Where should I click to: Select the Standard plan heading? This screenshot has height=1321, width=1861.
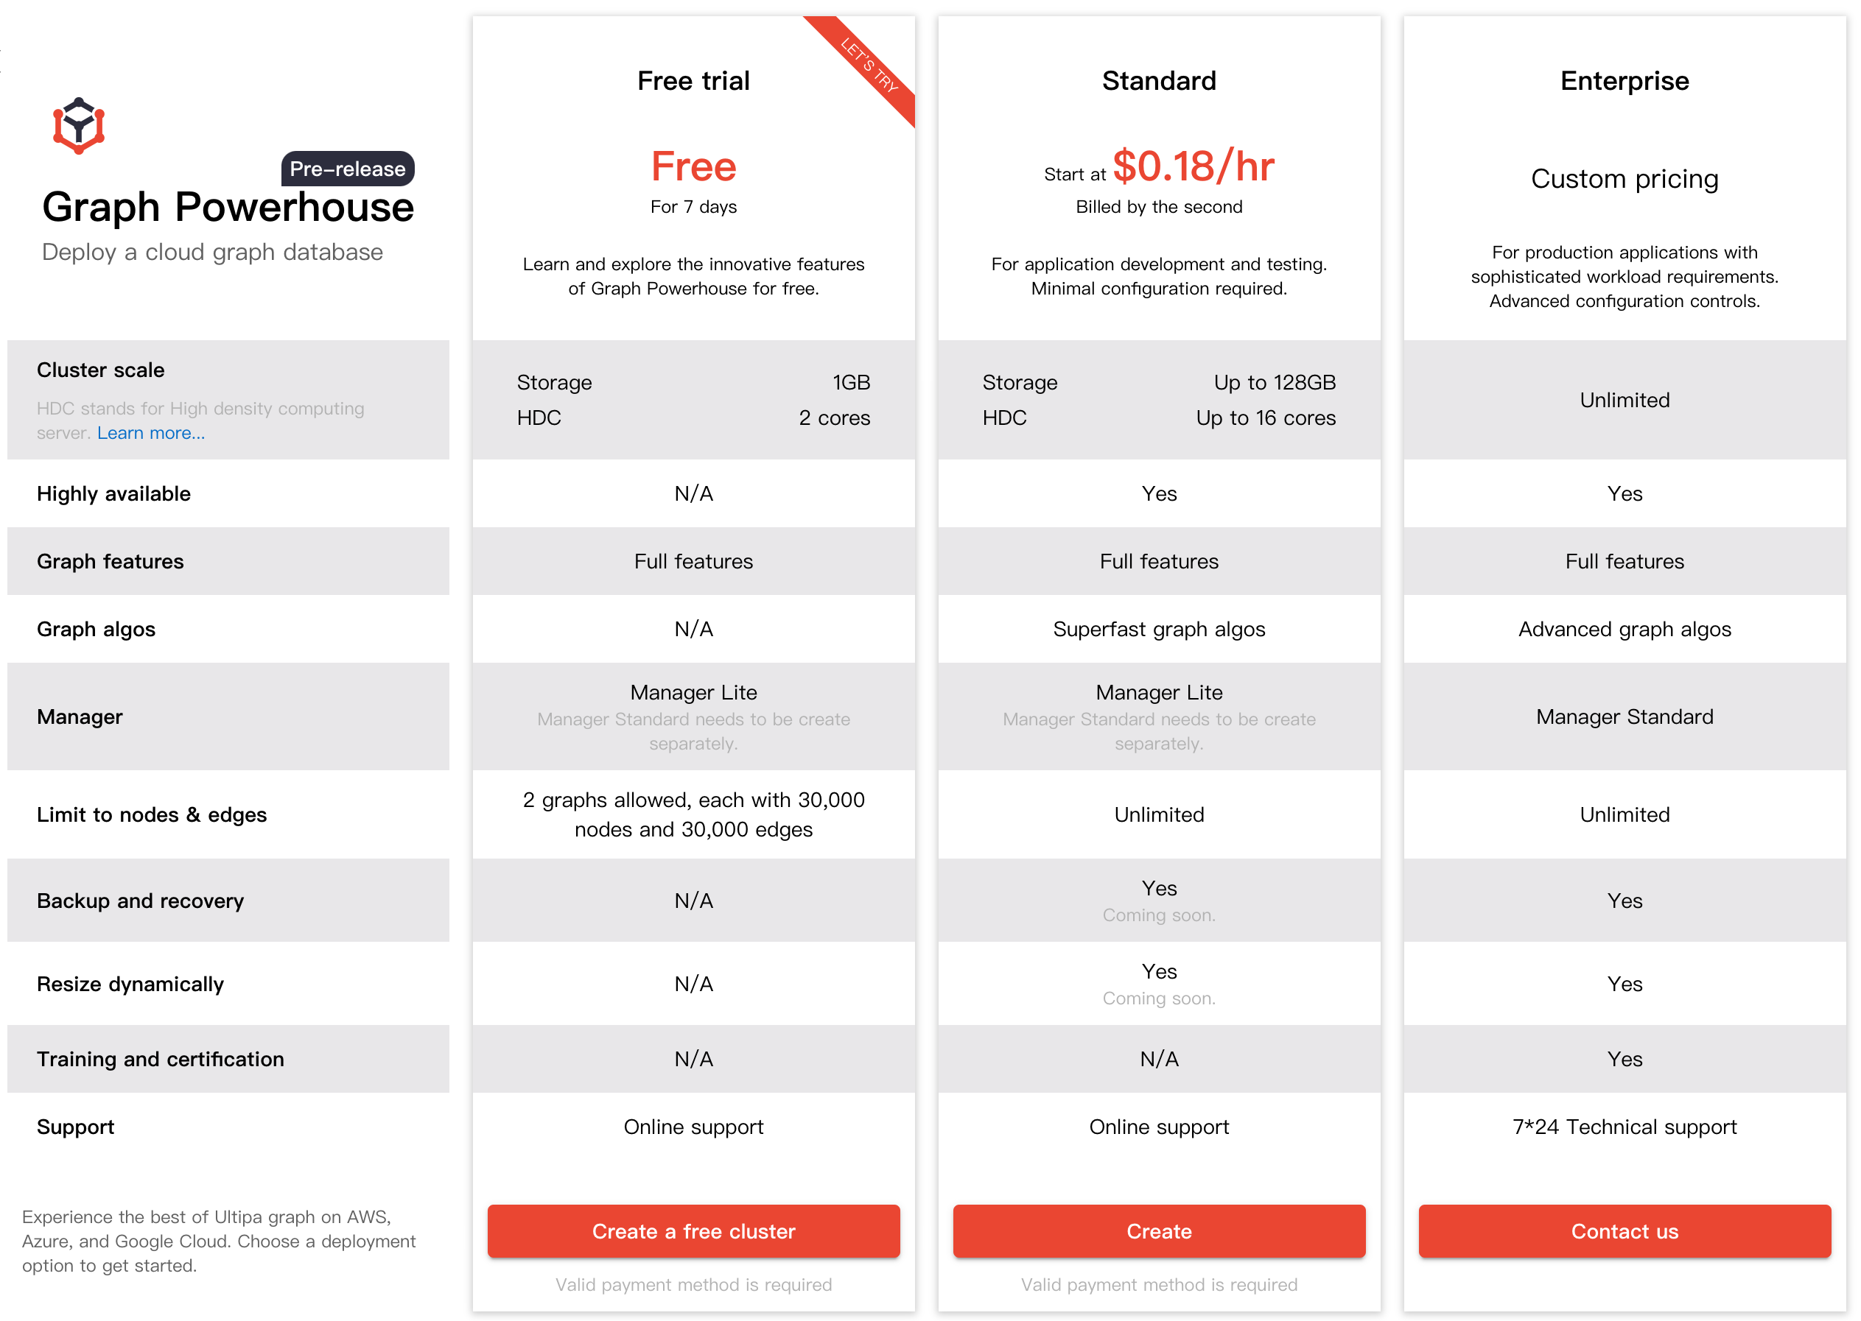(1159, 80)
